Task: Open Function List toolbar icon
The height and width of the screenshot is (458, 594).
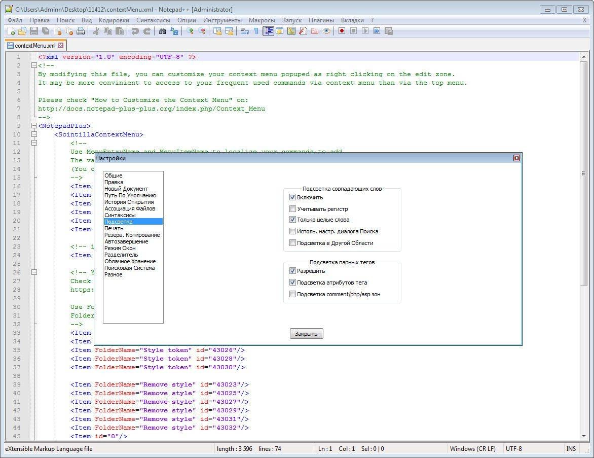Action: [303, 31]
